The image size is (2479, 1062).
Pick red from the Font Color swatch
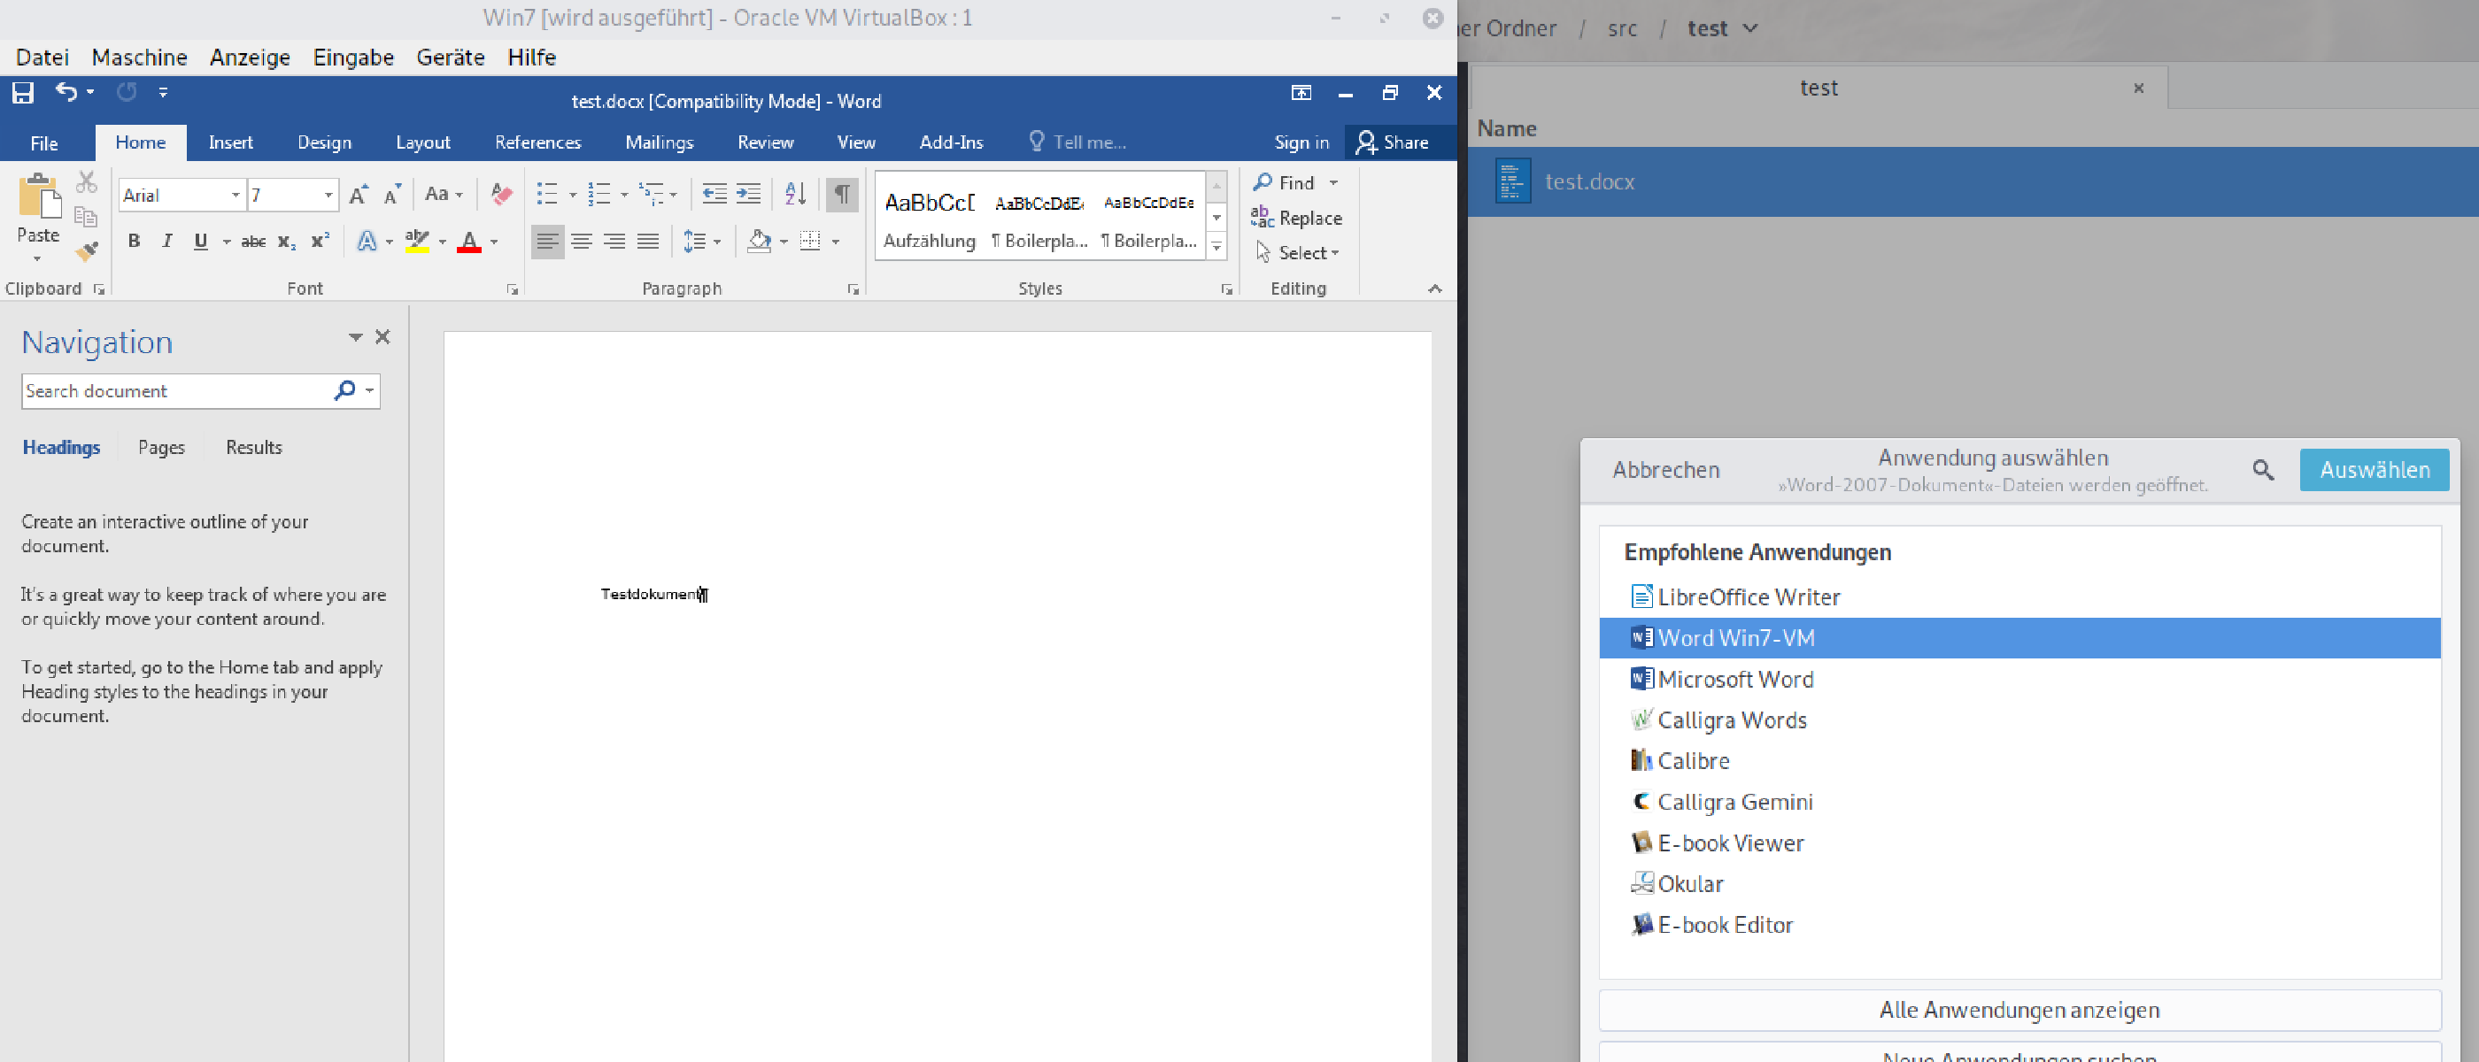point(471,241)
